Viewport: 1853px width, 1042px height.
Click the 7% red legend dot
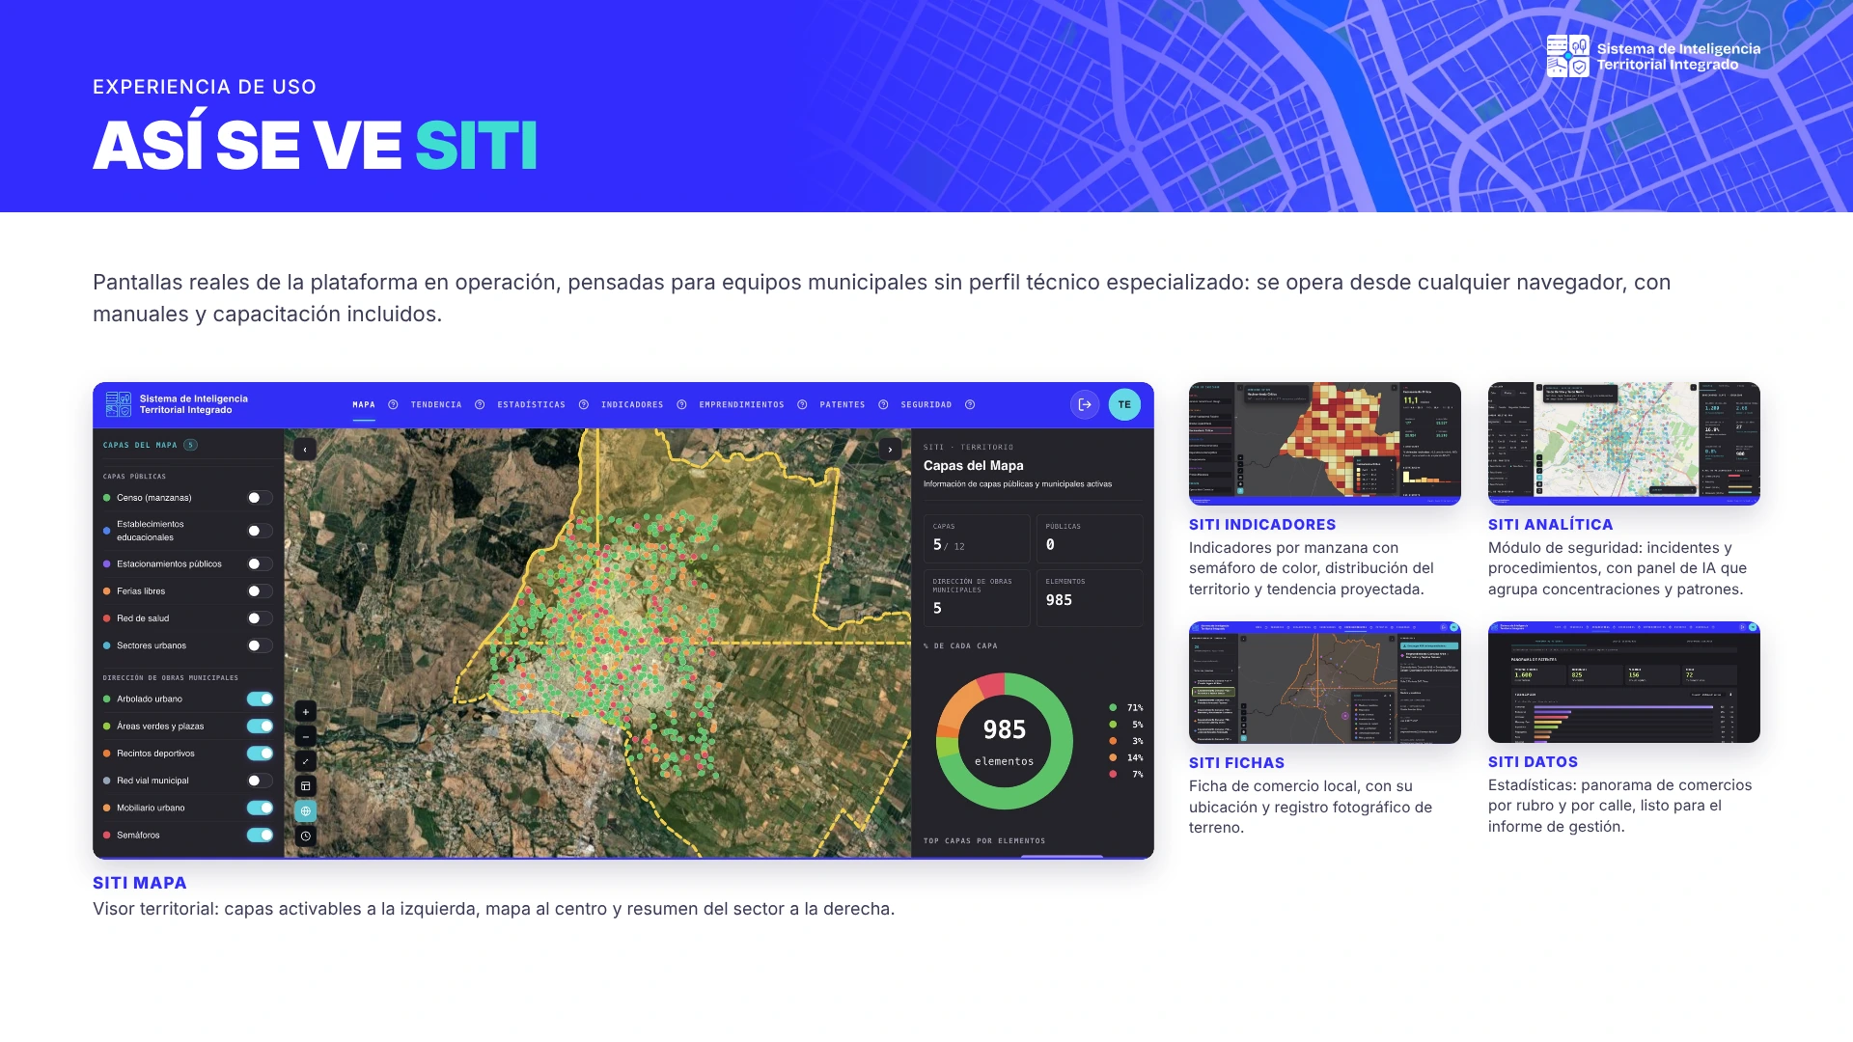(1113, 775)
